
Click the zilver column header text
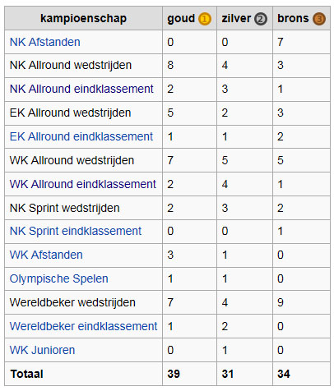(x=236, y=19)
